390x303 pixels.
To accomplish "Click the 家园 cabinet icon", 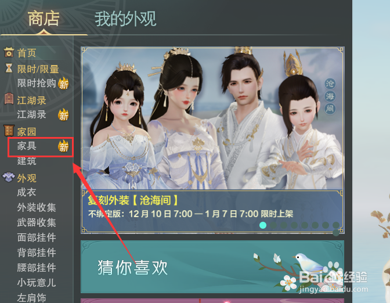I will pyautogui.click(x=9, y=131).
